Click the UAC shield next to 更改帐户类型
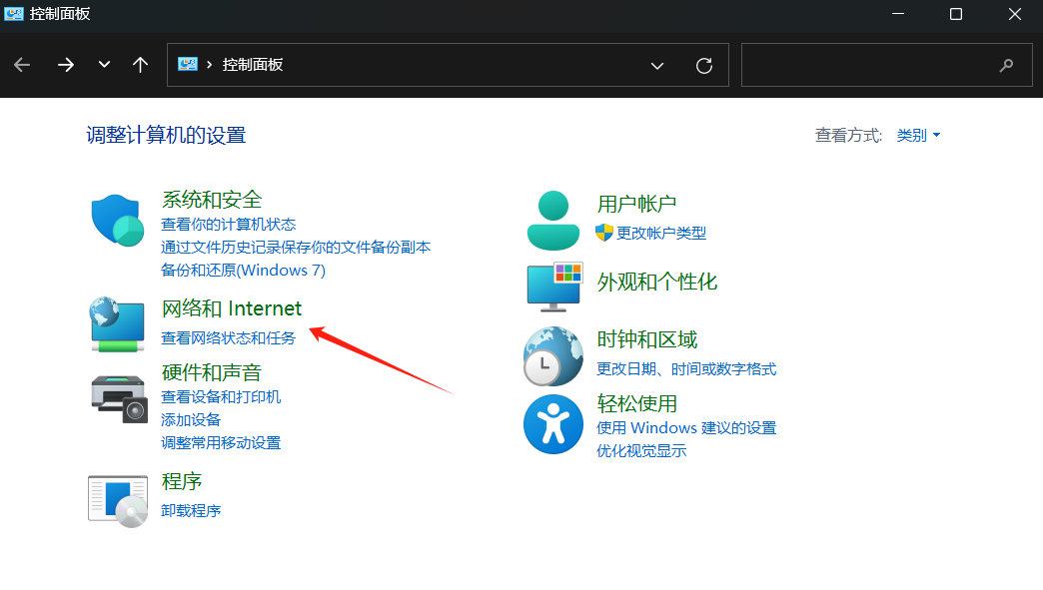Image resolution: width=1043 pixels, height=590 pixels. (x=604, y=233)
